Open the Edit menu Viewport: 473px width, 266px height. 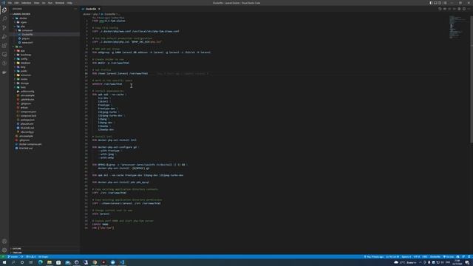pos(16,3)
